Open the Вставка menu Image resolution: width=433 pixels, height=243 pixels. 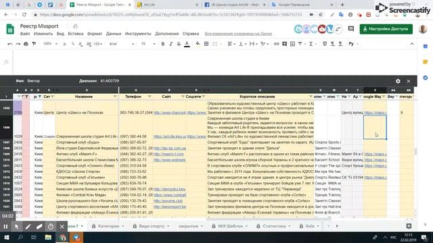point(75,34)
